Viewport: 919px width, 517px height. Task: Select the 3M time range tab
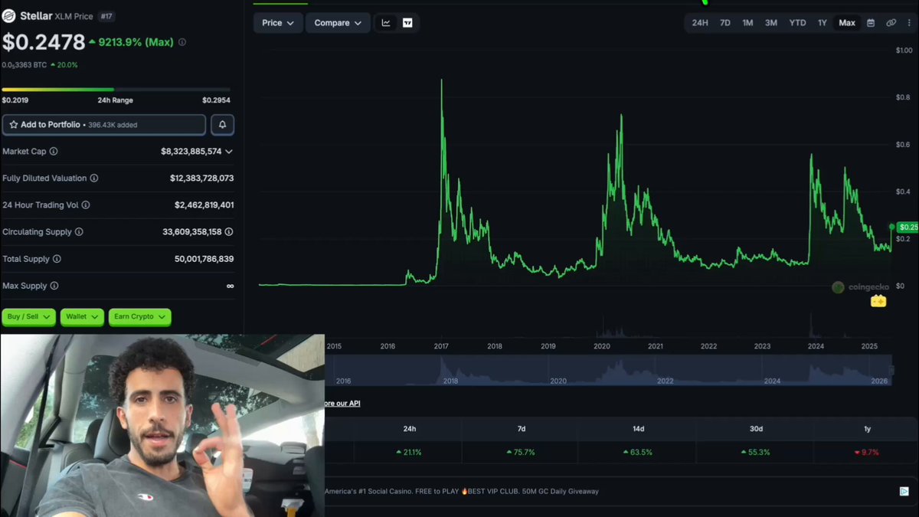tap(771, 23)
